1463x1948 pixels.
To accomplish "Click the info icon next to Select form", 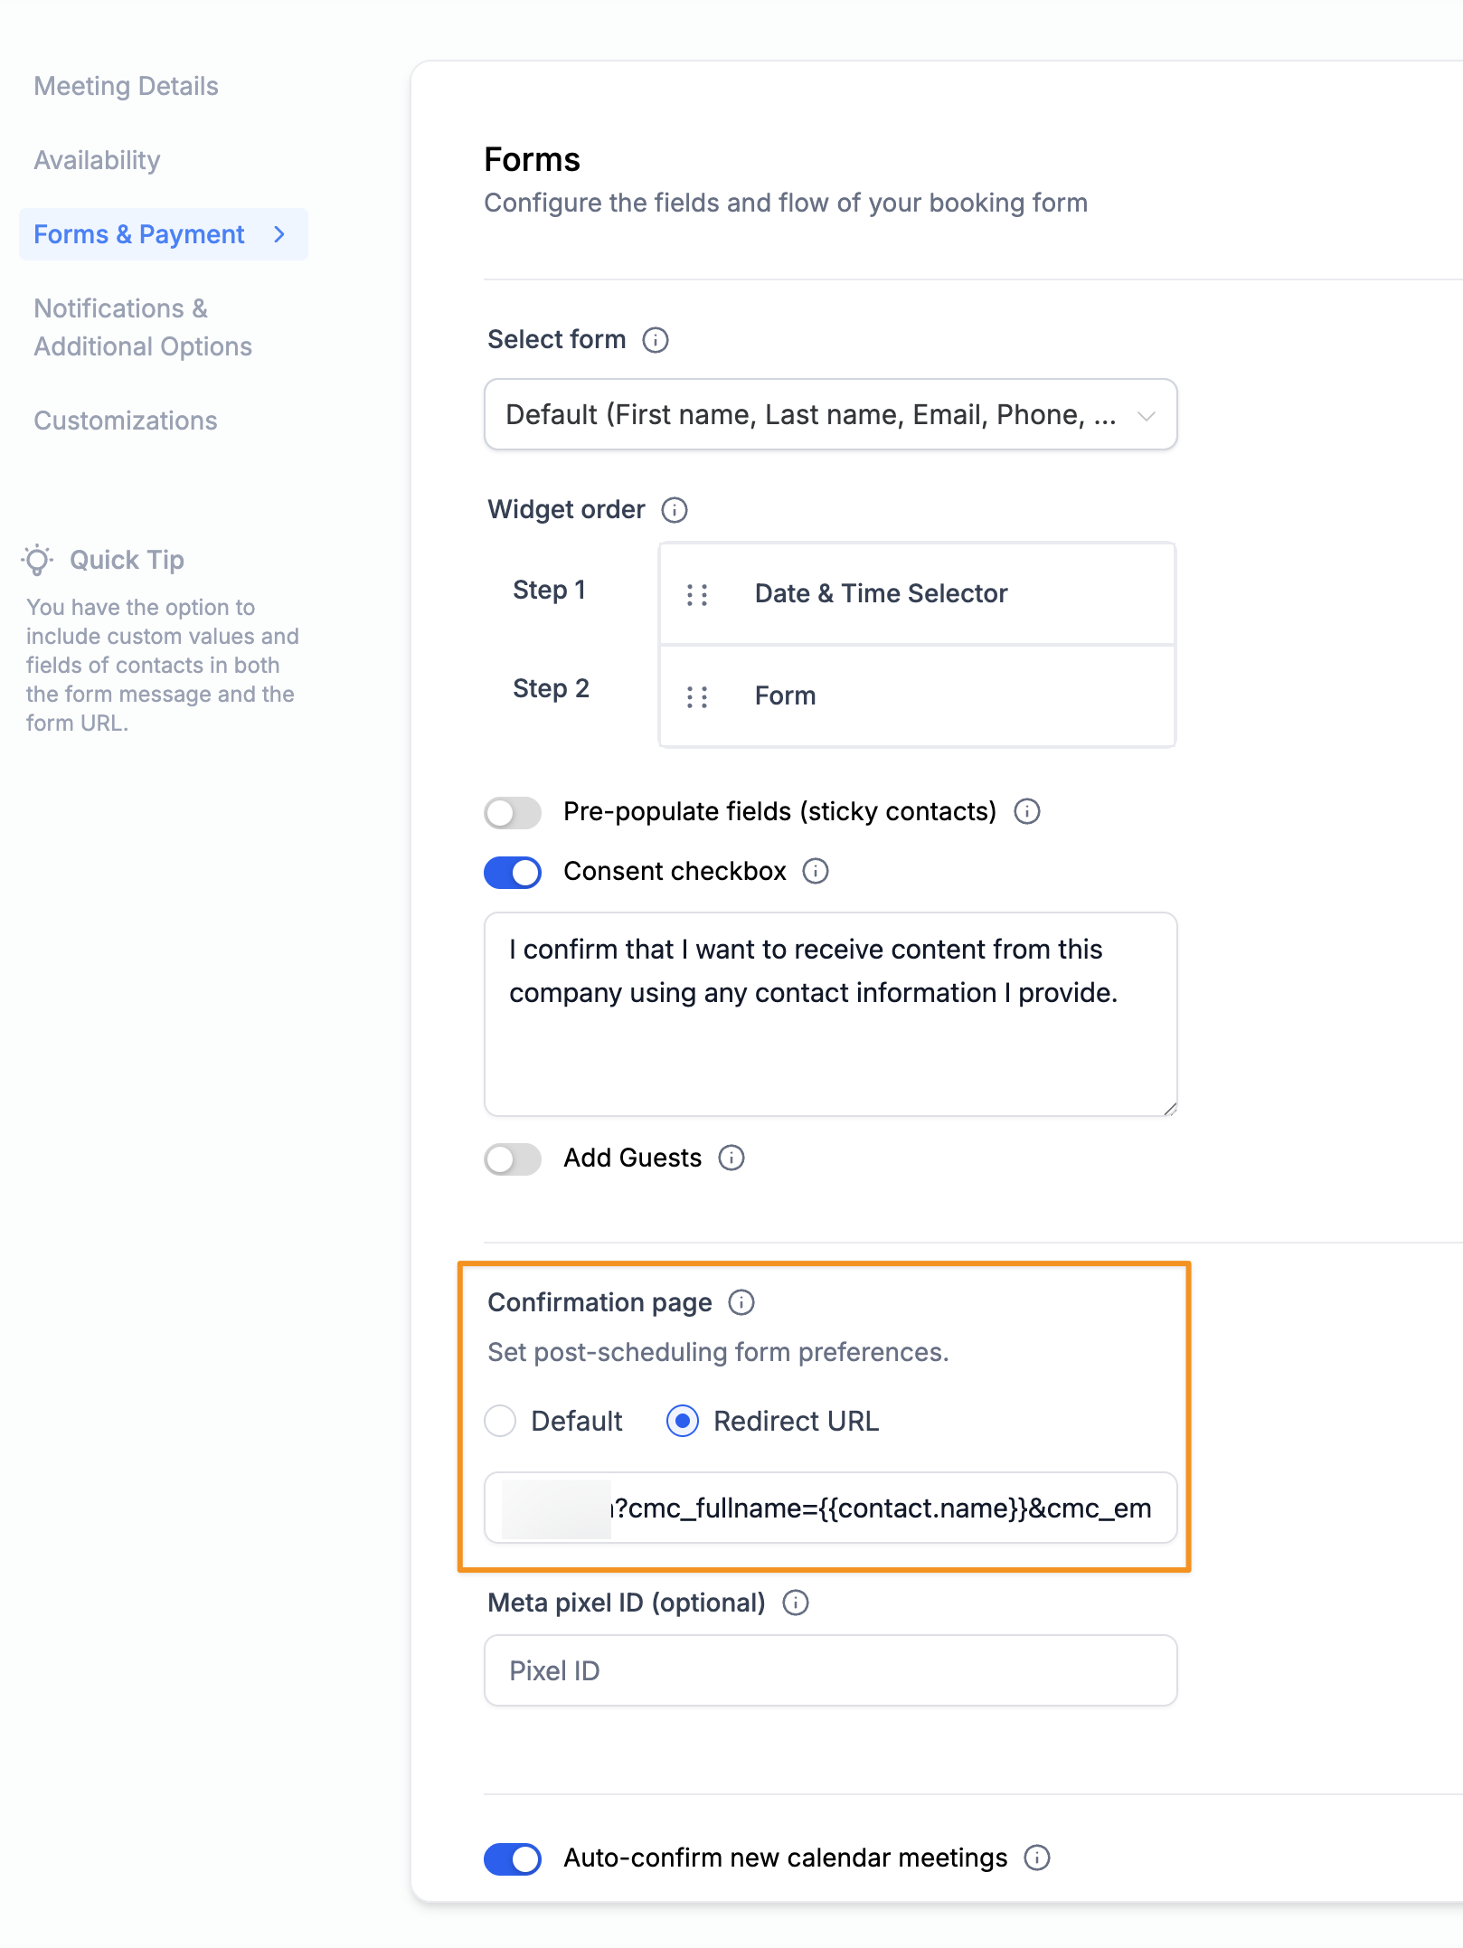I will [655, 340].
